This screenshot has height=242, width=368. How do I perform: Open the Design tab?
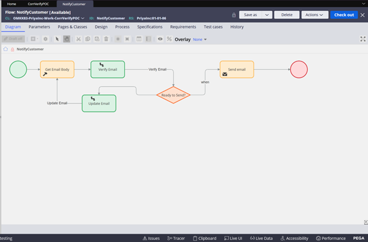point(101,27)
